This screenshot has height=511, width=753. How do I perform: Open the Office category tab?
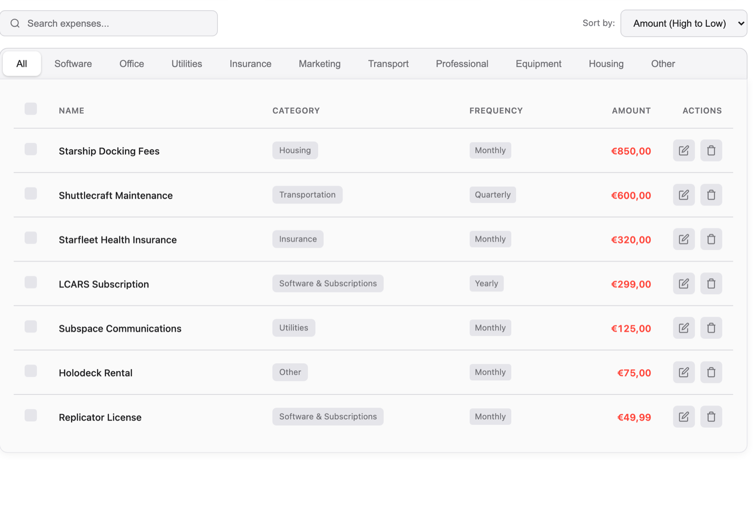click(x=132, y=64)
